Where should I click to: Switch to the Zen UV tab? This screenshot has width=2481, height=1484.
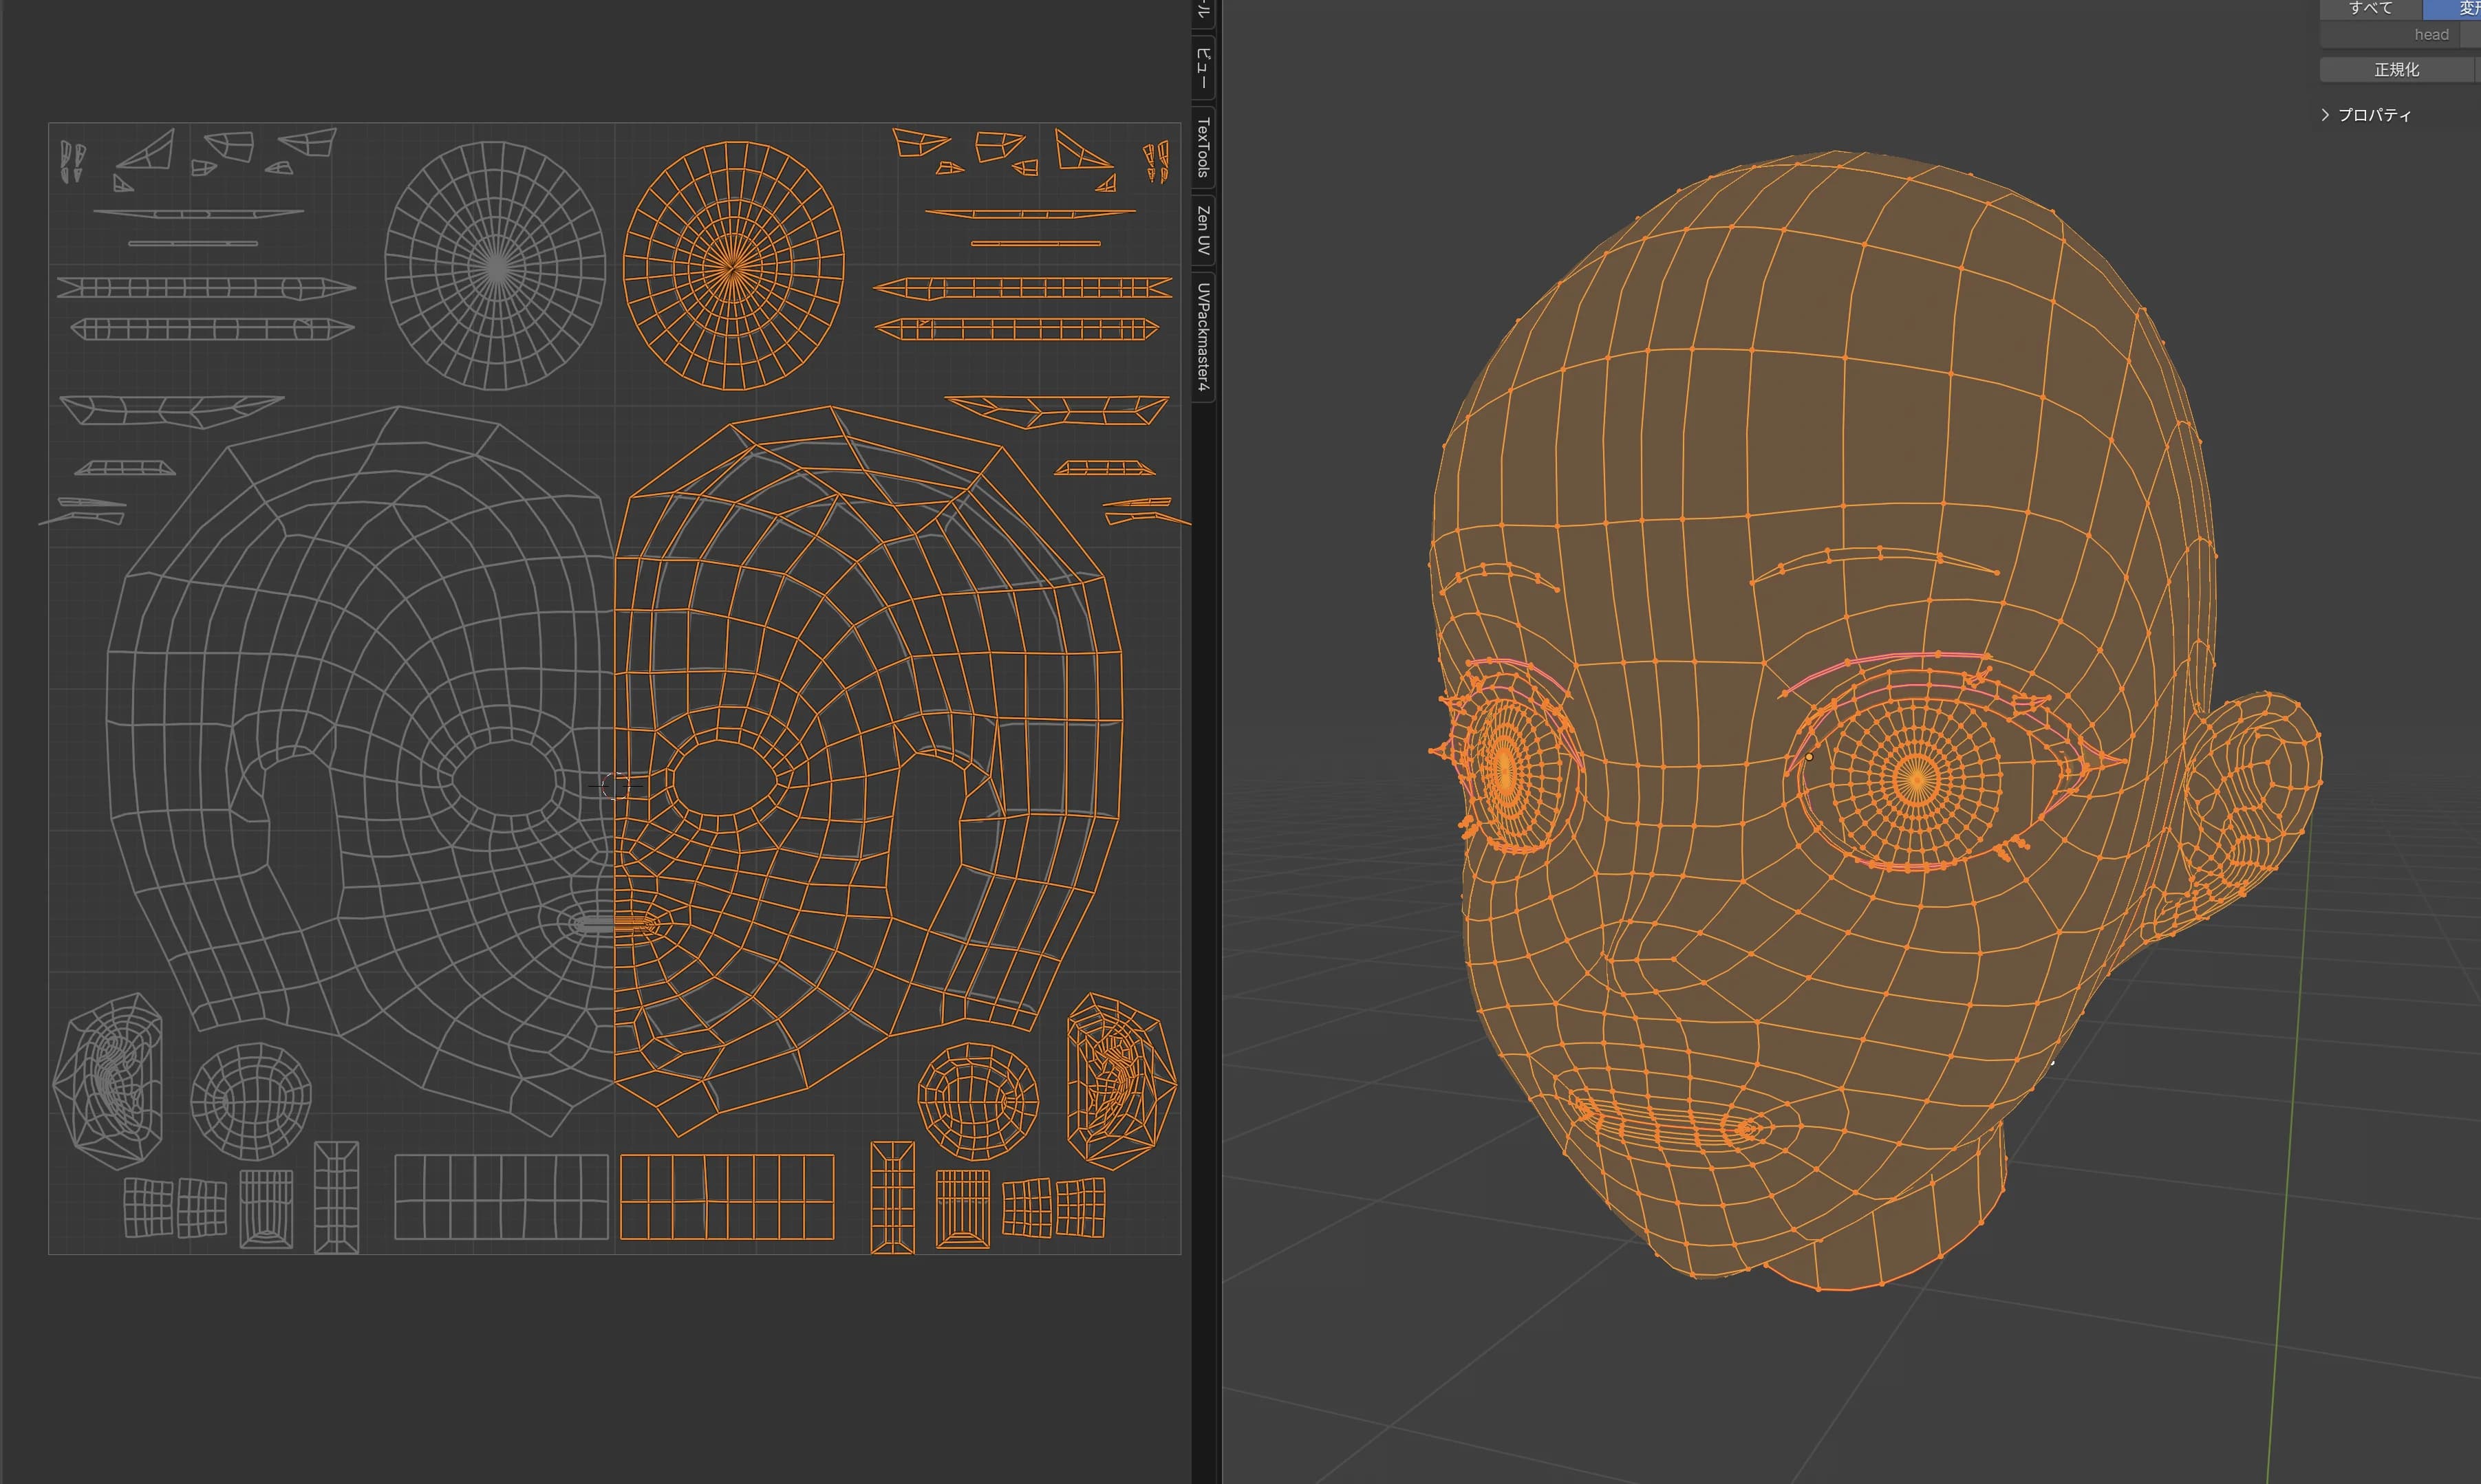click(1203, 230)
